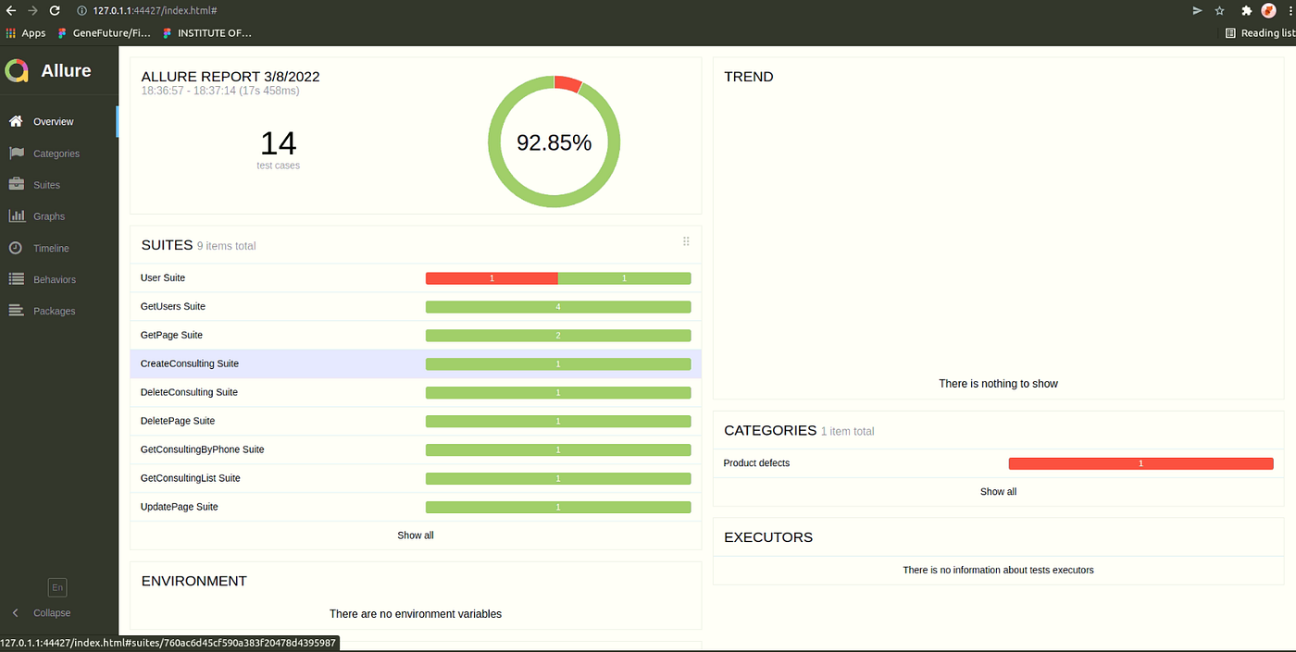The width and height of the screenshot is (1296, 652).
Task: Open the Reading list panel
Action: 1259,32
